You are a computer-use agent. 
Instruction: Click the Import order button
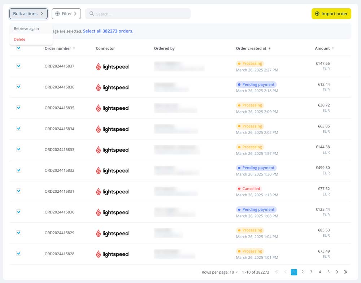tap(331, 14)
